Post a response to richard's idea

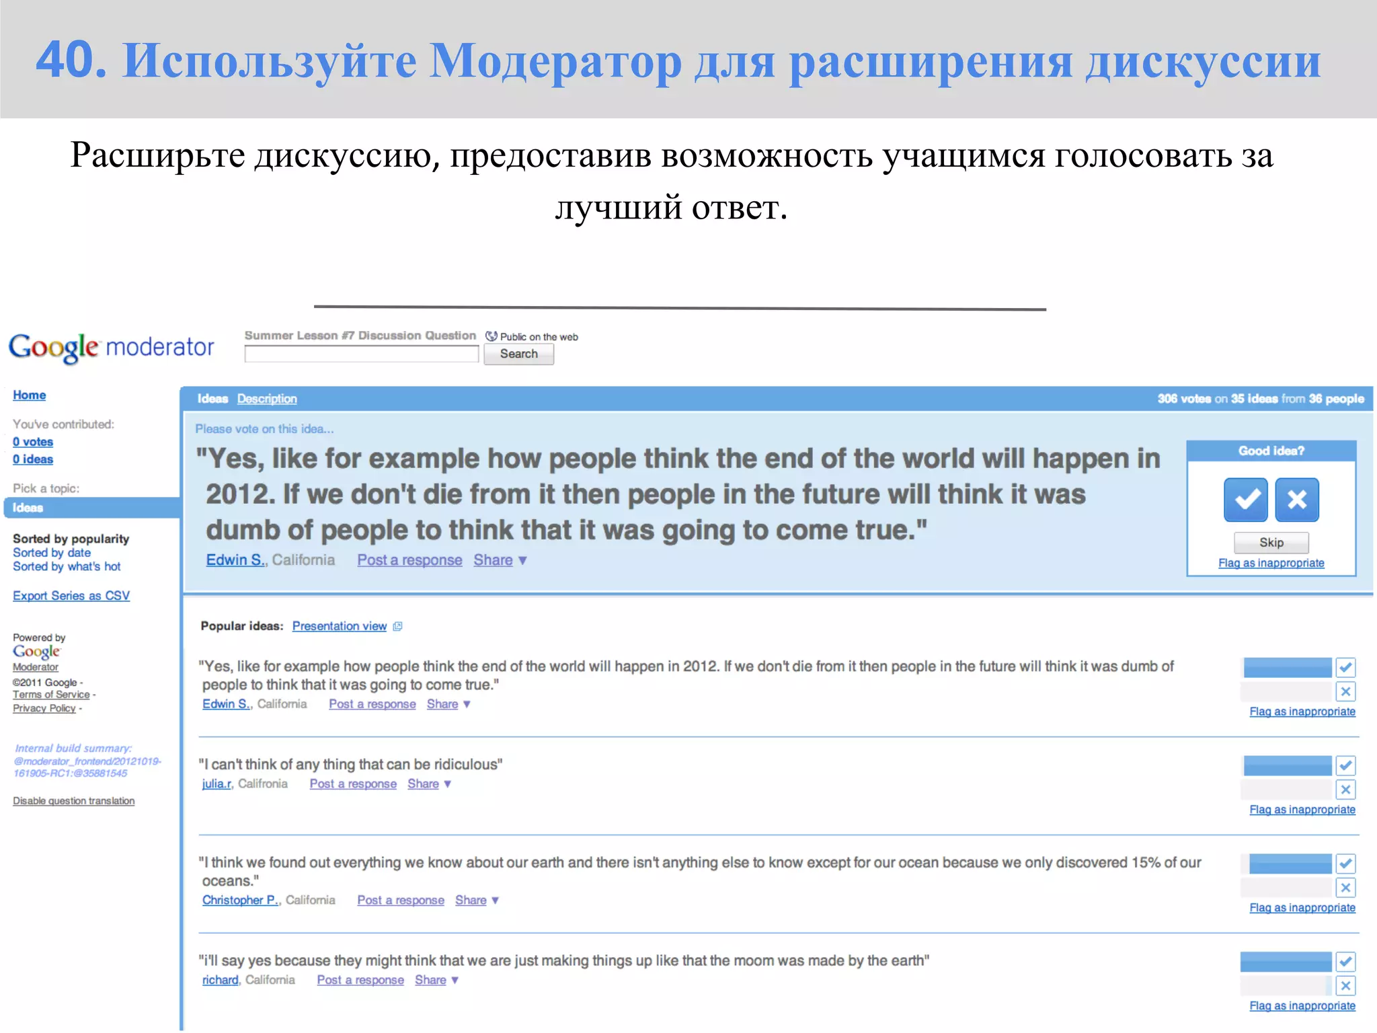point(360,981)
